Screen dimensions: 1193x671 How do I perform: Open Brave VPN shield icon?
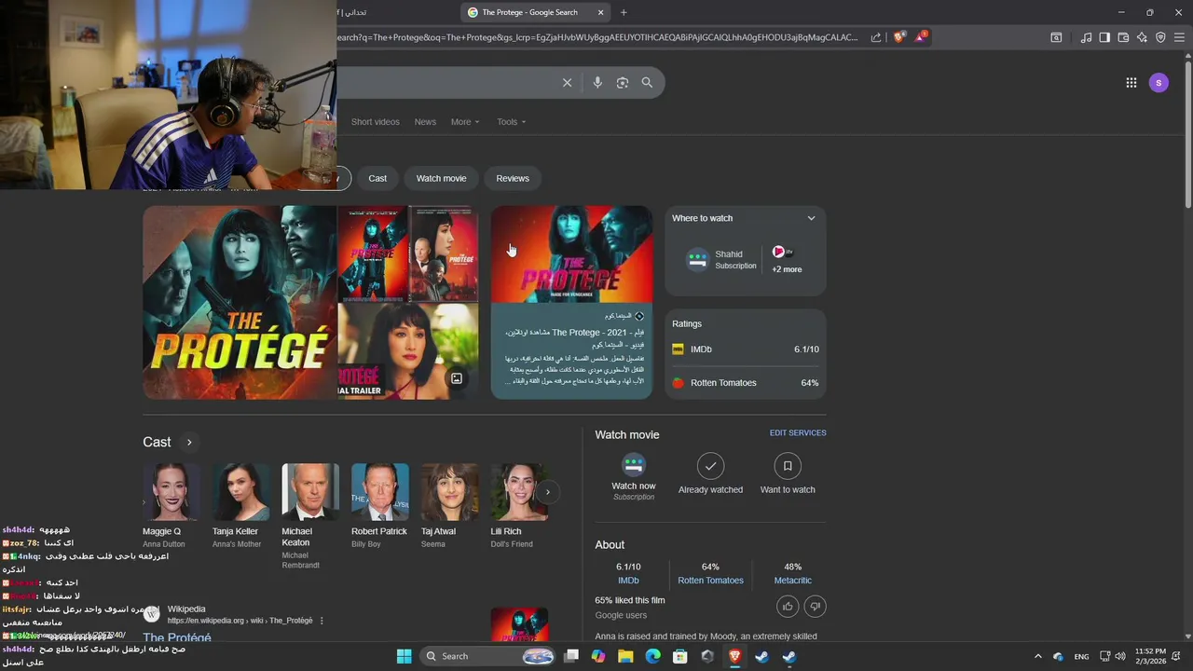coord(1160,37)
